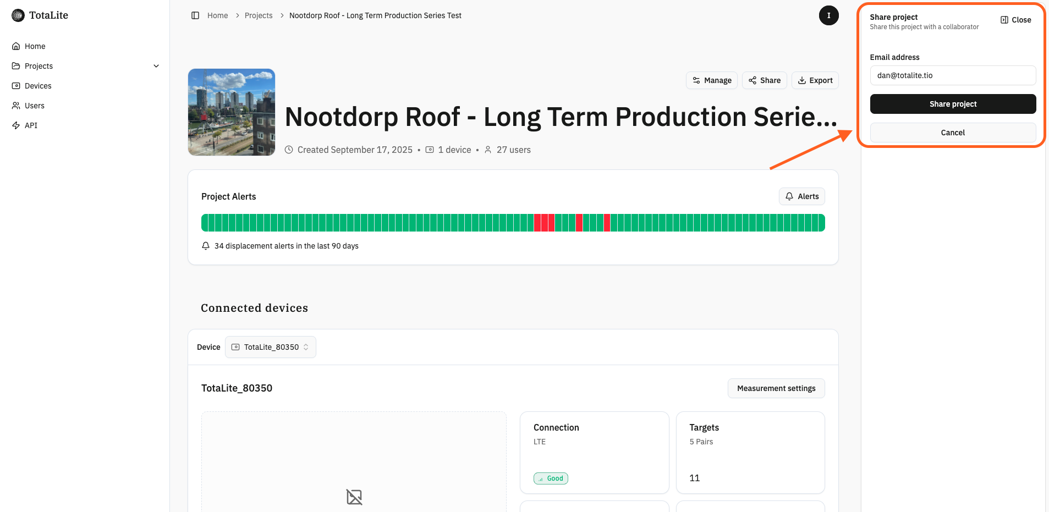Open Measurement settings
The image size is (1049, 512).
coord(776,388)
